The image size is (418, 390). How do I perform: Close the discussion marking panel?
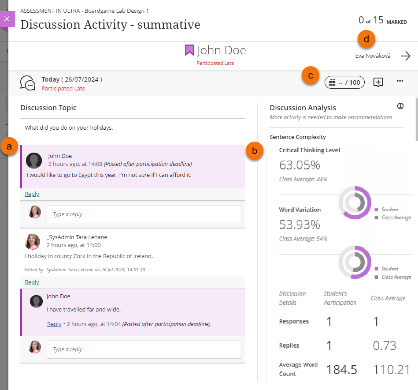(7, 19)
